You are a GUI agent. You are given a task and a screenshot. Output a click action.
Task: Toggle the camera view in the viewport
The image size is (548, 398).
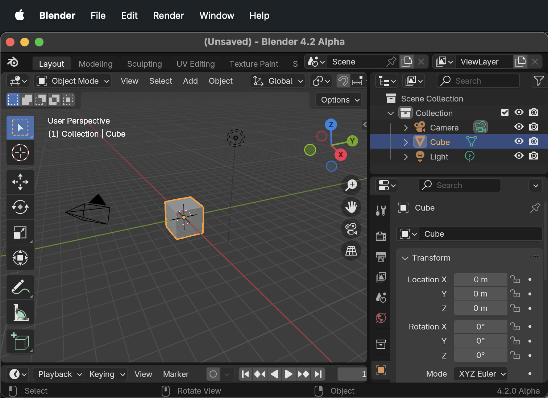click(351, 229)
